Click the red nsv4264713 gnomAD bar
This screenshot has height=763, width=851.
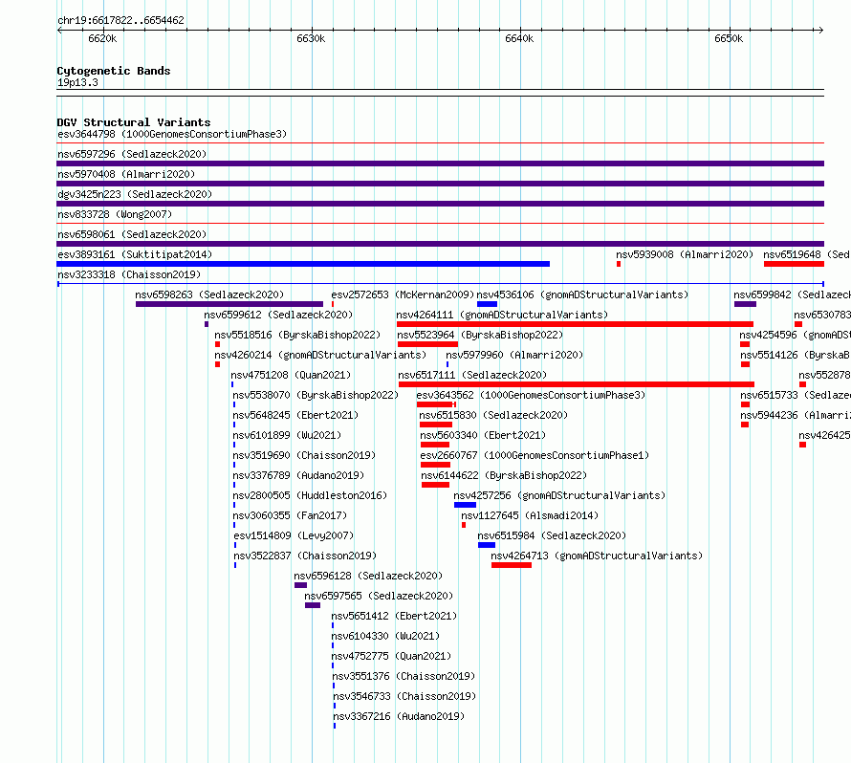pyautogui.click(x=512, y=565)
